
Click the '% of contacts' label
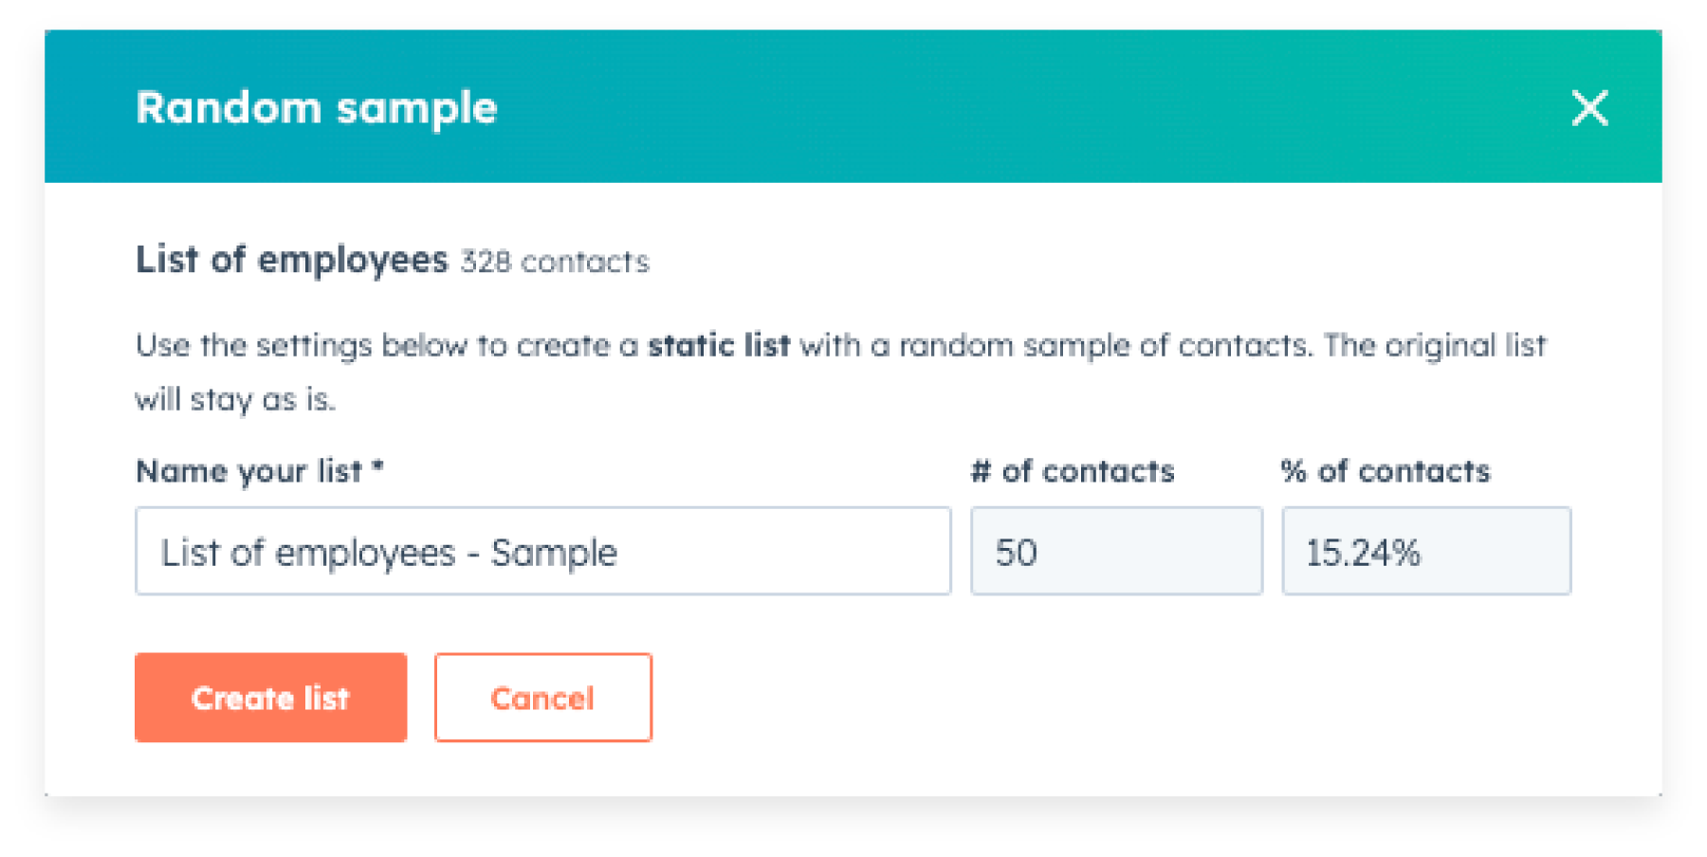click(x=1386, y=471)
